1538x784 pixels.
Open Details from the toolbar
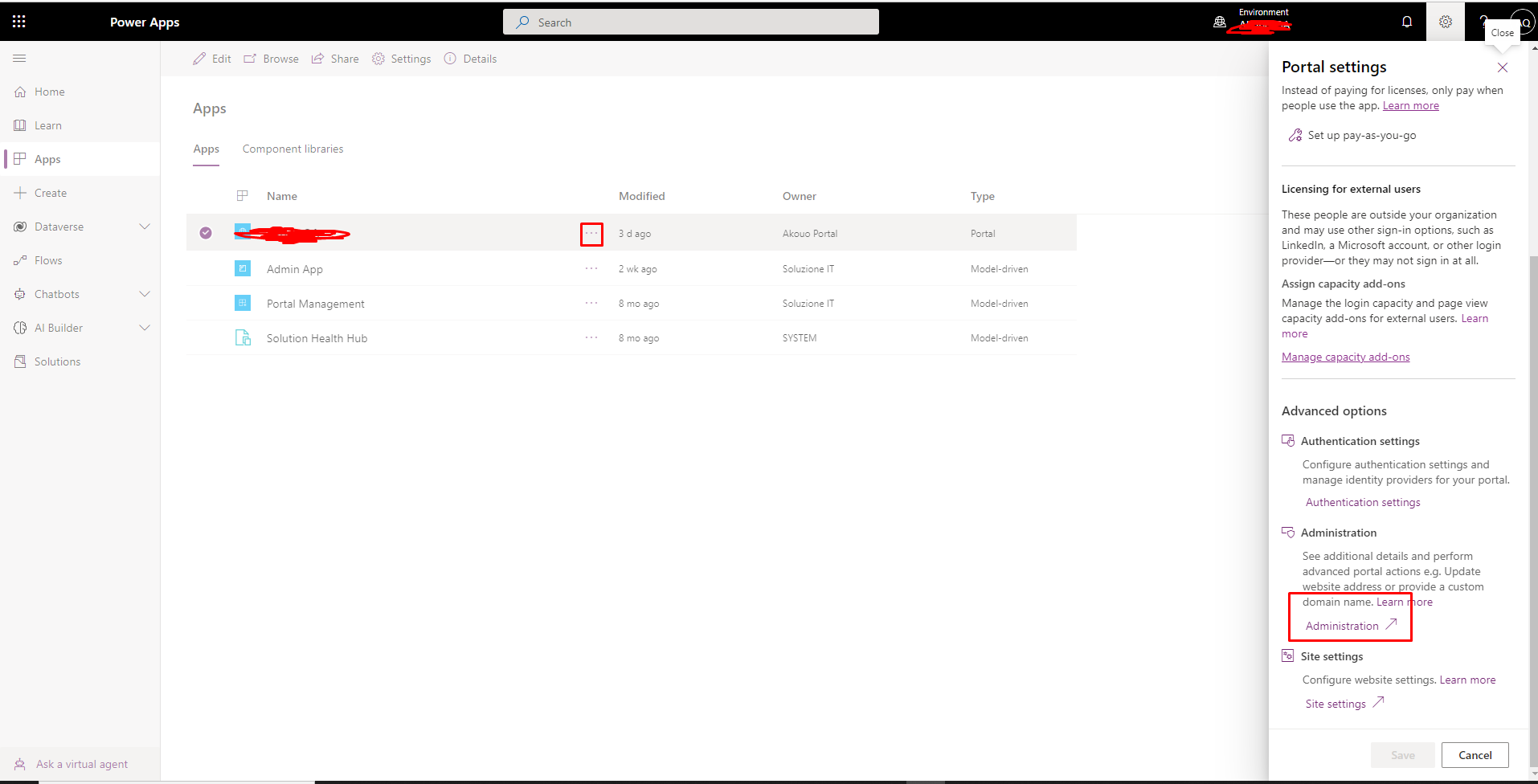point(450,58)
